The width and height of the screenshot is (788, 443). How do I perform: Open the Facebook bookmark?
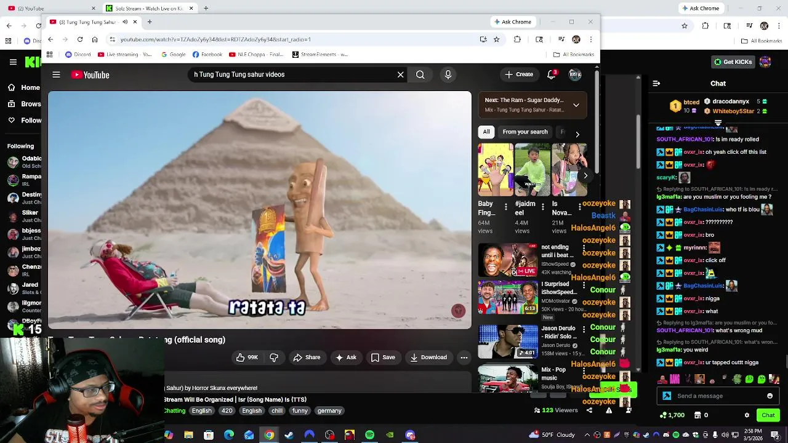pyautogui.click(x=207, y=54)
